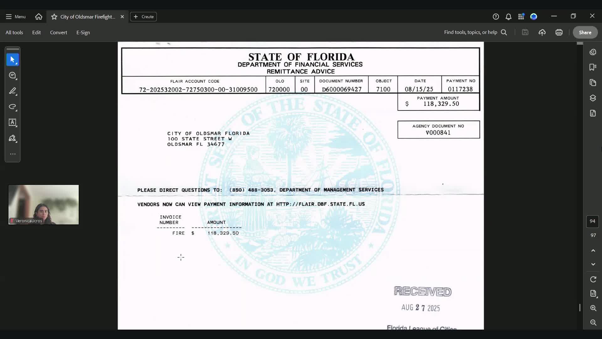
Task: Select the Add comment tool
Action: 13,75
